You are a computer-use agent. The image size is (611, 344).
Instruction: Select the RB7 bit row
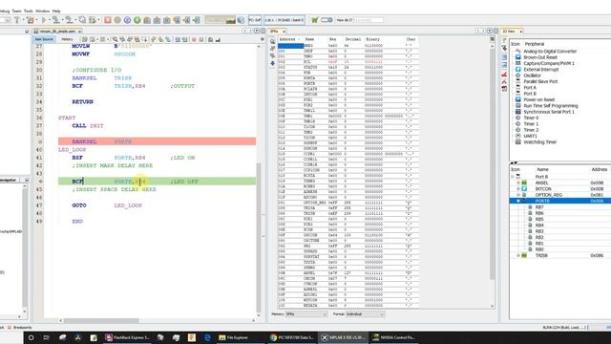point(560,207)
